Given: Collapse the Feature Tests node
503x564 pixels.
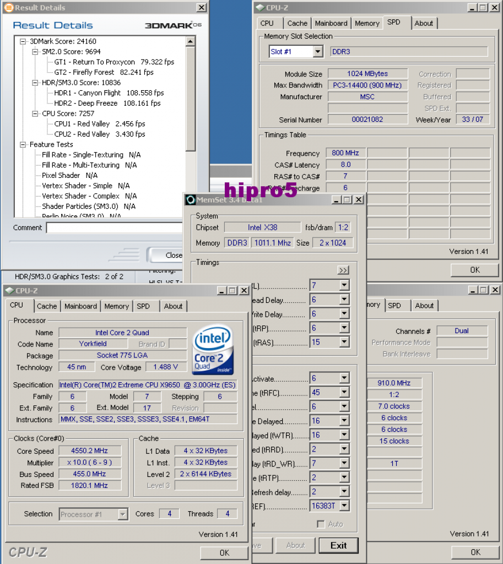Looking at the screenshot, I should (23, 145).
